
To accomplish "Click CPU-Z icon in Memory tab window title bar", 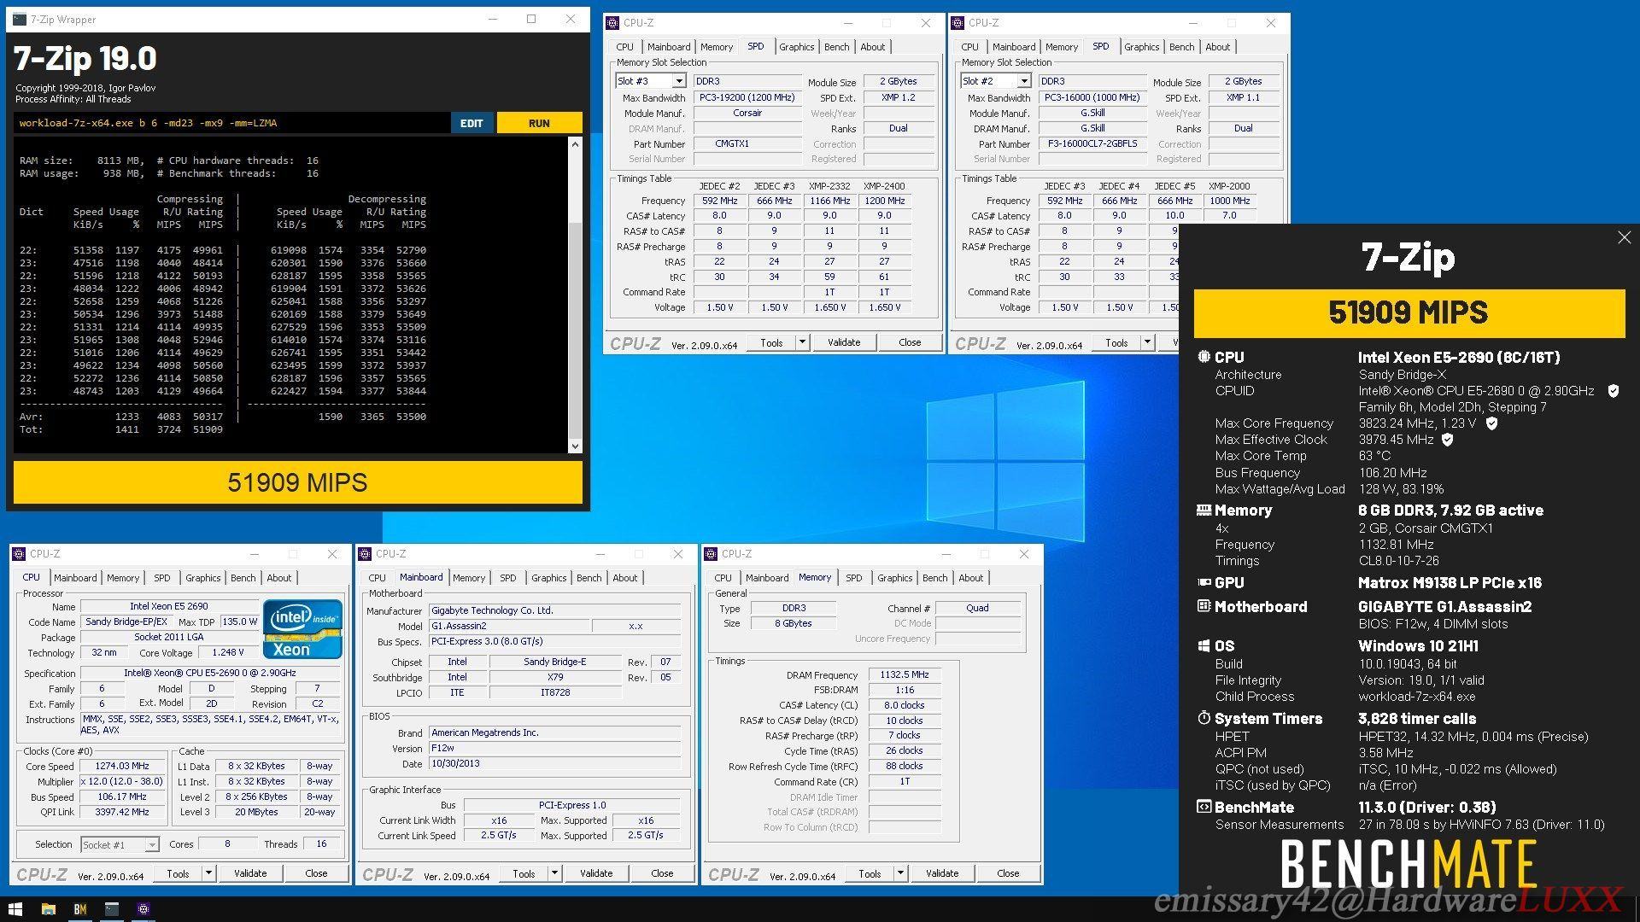I will [x=711, y=554].
